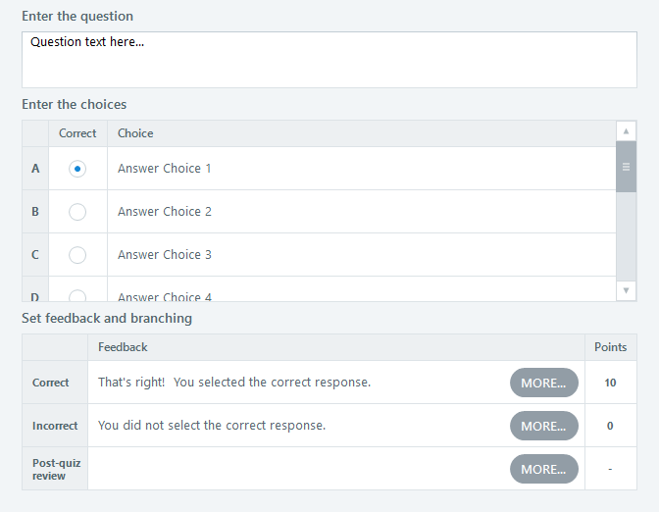Select radio button for Answer Choice 1

coord(77,169)
